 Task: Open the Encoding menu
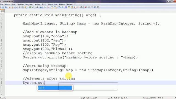(20, 4)
